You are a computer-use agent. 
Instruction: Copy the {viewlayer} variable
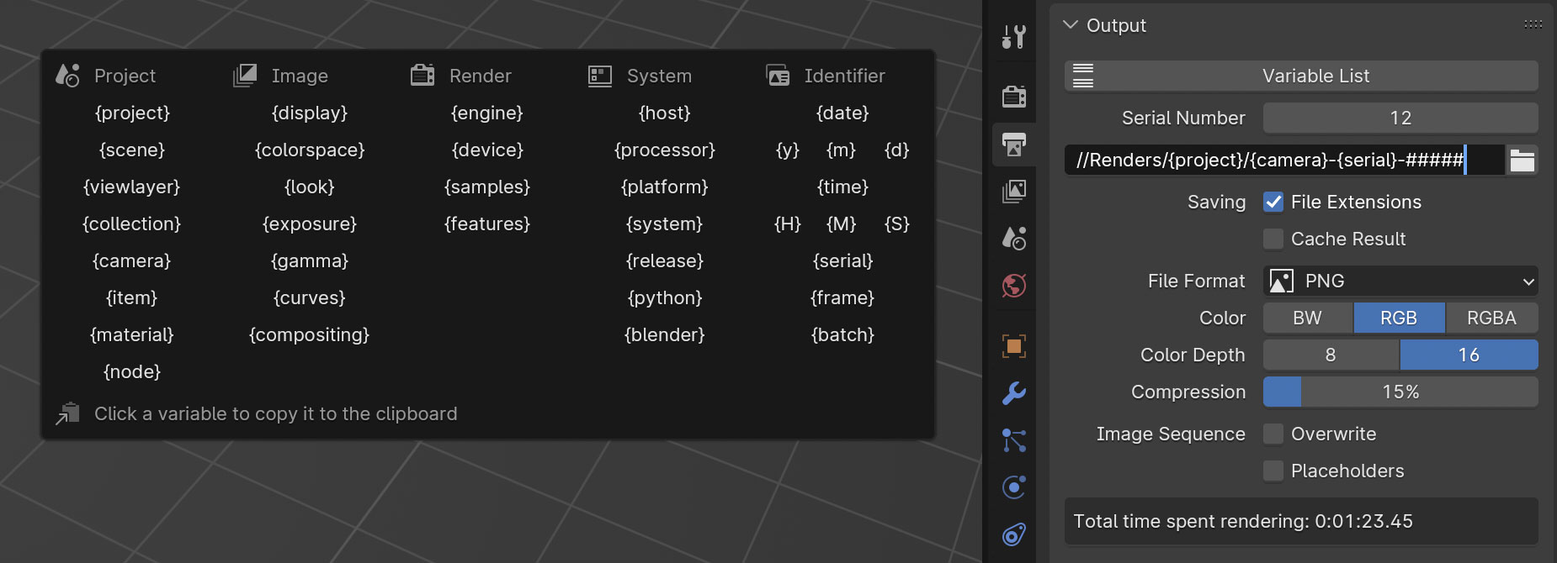(132, 187)
